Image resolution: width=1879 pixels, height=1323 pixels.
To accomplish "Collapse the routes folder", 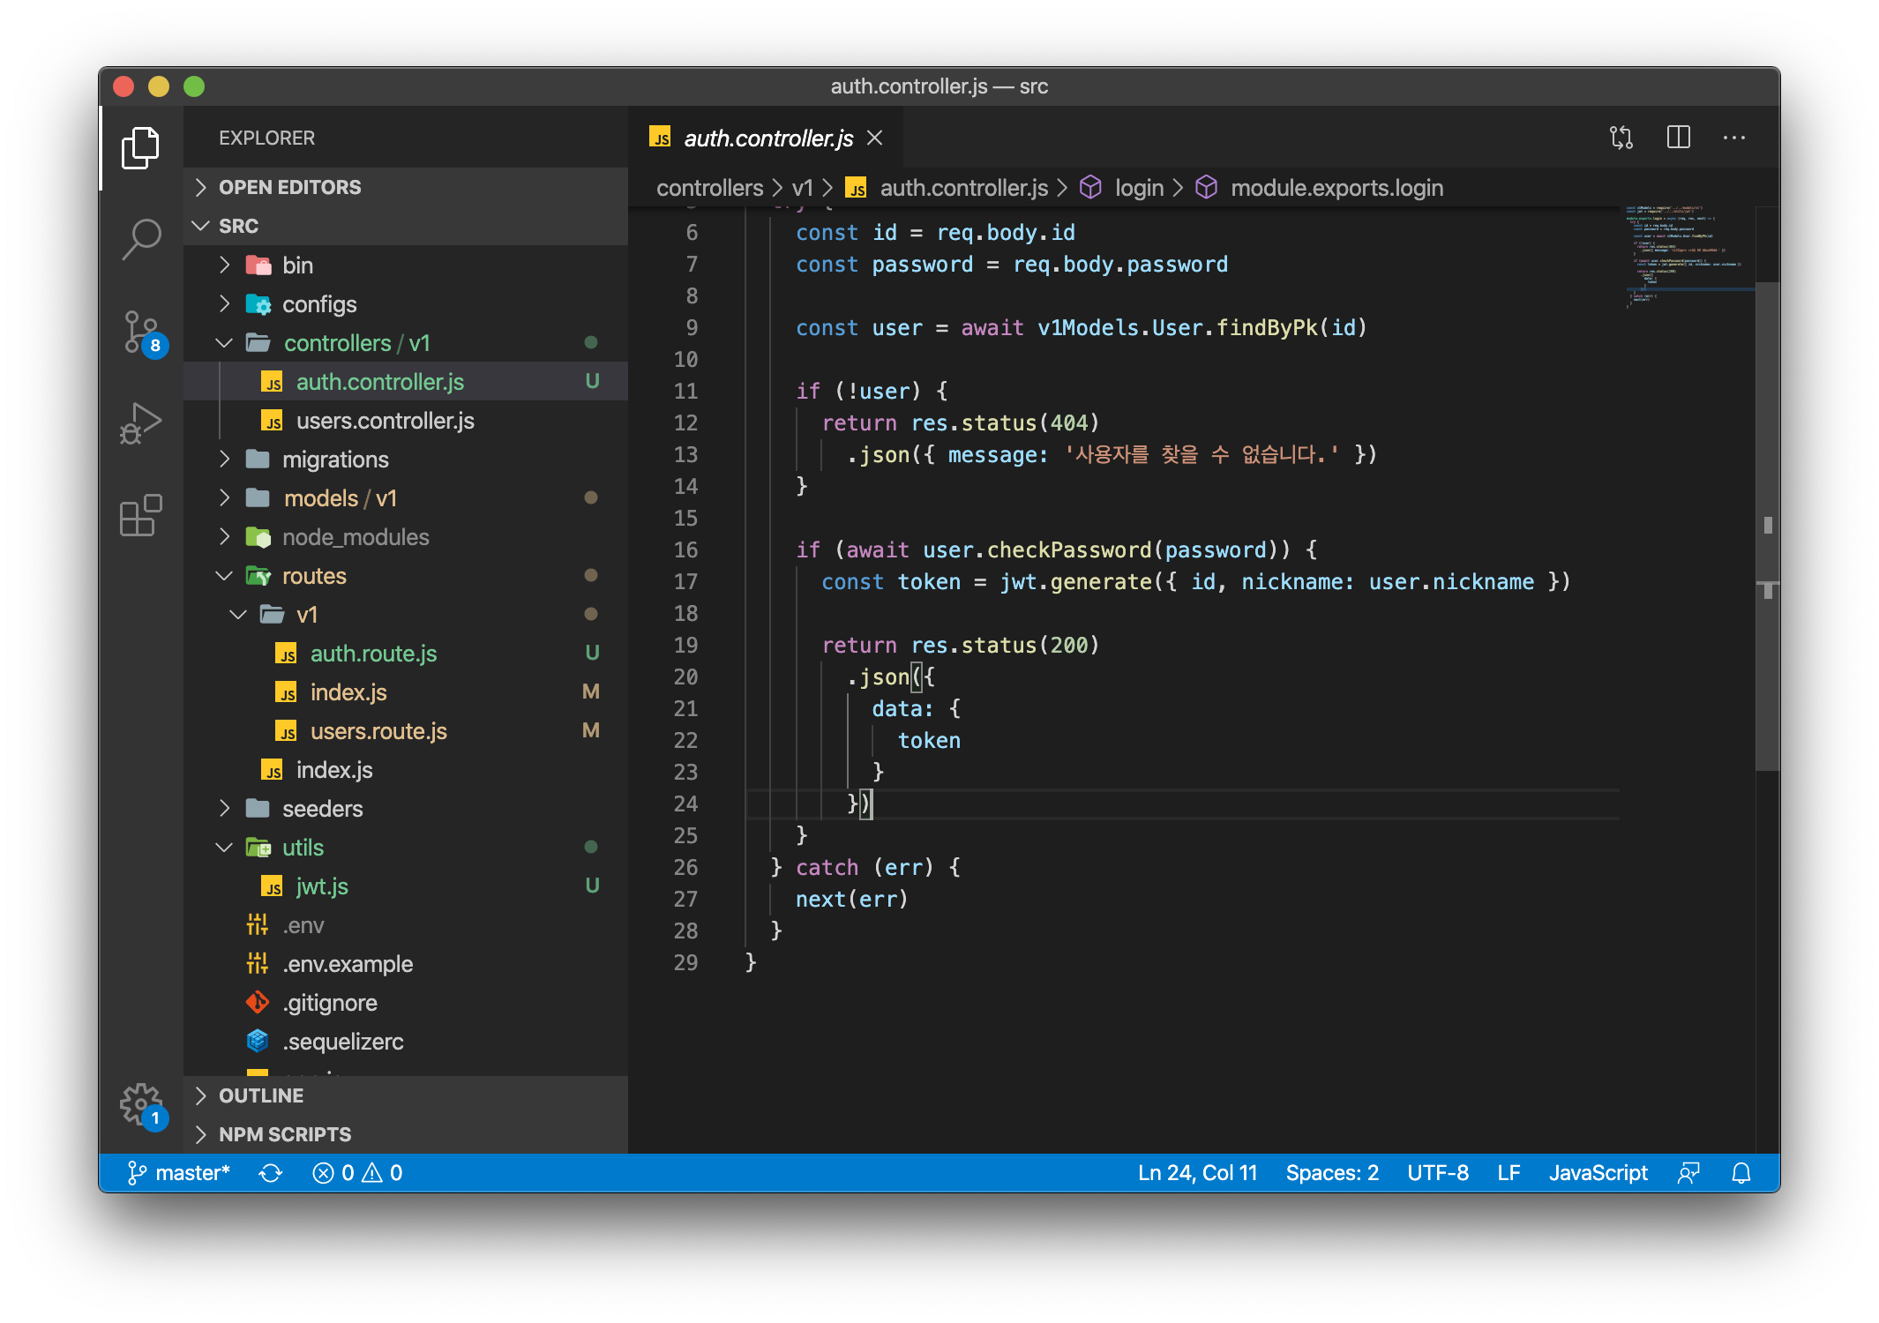I will [313, 576].
